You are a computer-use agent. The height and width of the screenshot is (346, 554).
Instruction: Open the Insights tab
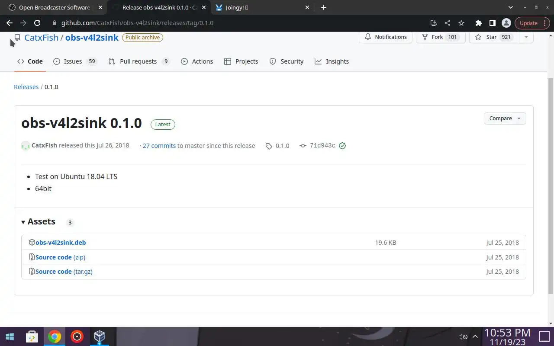[332, 61]
